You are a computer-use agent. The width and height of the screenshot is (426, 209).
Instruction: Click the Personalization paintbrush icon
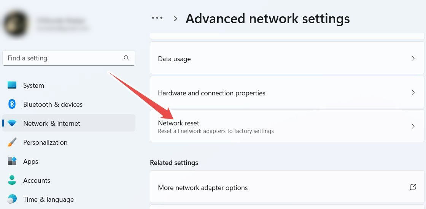coord(12,142)
